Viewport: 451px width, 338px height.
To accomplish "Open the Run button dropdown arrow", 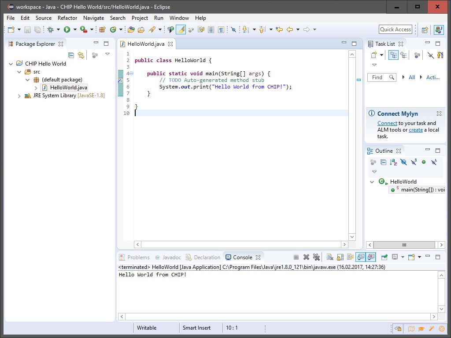I will 75,29.
